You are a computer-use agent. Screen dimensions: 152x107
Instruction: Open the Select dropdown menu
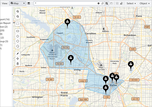point(131,3)
